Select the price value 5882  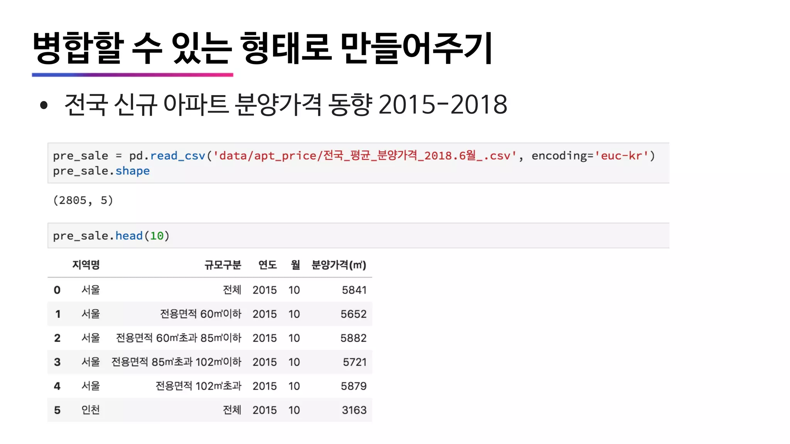(353, 338)
